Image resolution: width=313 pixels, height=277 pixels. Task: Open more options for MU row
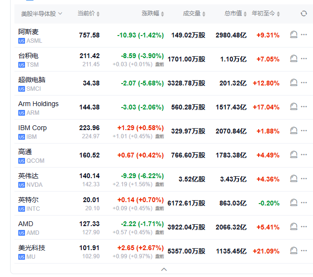304,251
